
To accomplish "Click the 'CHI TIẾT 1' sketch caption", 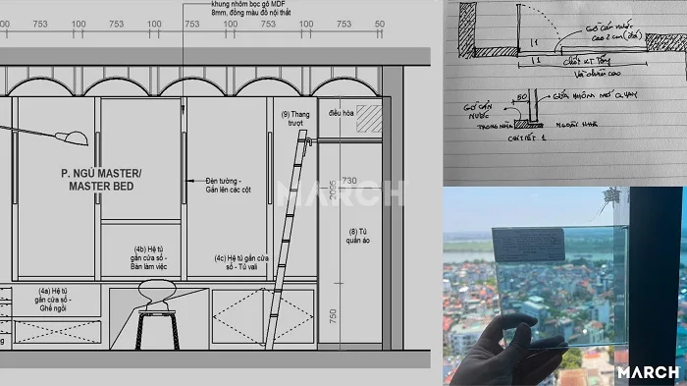I will tap(527, 138).
